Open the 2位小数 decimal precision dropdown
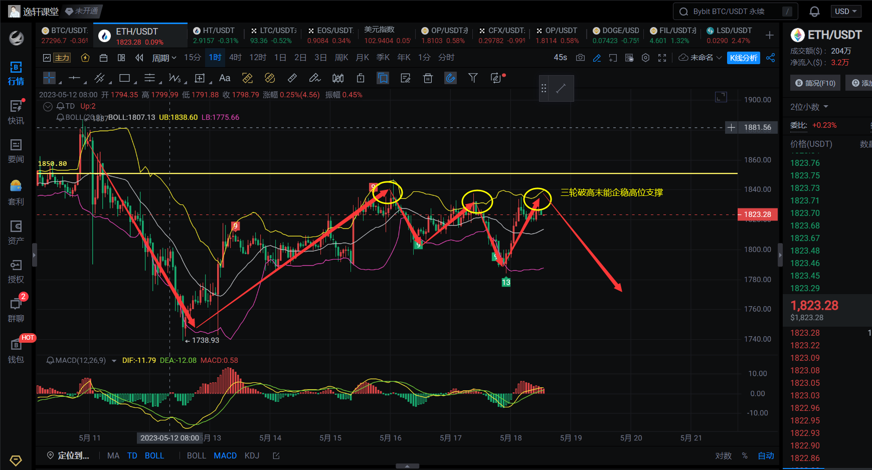This screenshot has width=872, height=470. coord(809,107)
